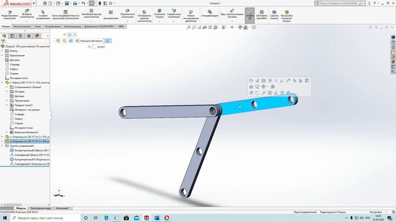Start Новое исследование движения
Viewport: 396px width, 222px height.
click(191, 17)
